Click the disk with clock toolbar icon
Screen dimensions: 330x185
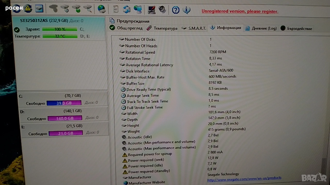65,9
